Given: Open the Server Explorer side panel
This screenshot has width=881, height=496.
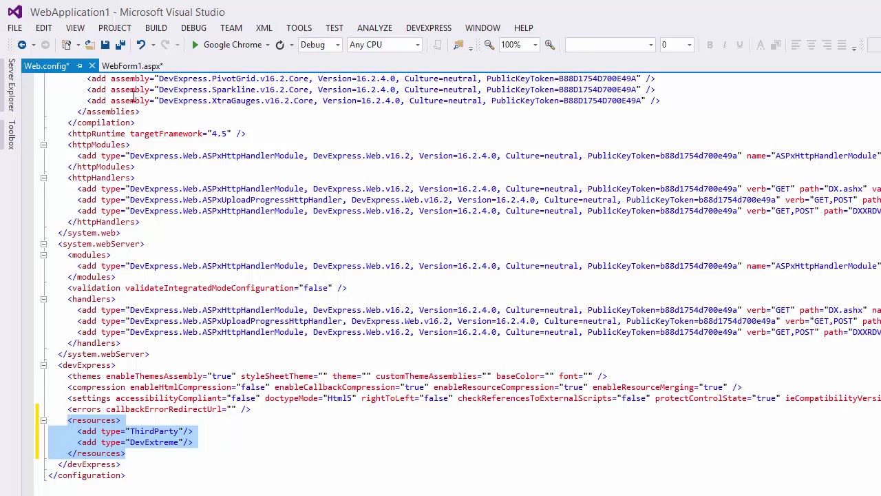Looking at the screenshot, I should pyautogui.click(x=11, y=85).
